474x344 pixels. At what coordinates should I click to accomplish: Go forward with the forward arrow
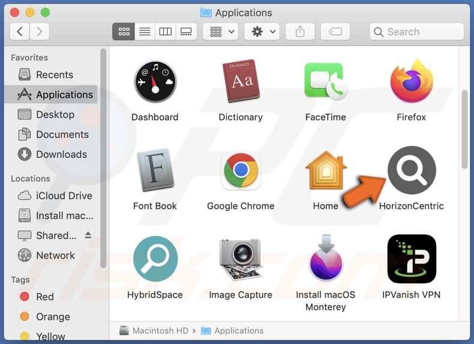[x=39, y=31]
